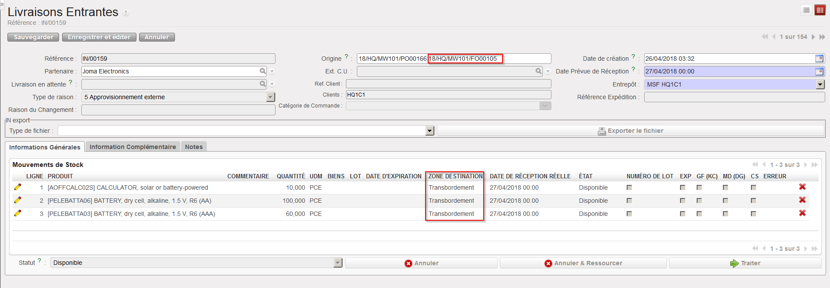
Task: Open calendar for Date Prévue de Réception
Action: tap(819, 71)
